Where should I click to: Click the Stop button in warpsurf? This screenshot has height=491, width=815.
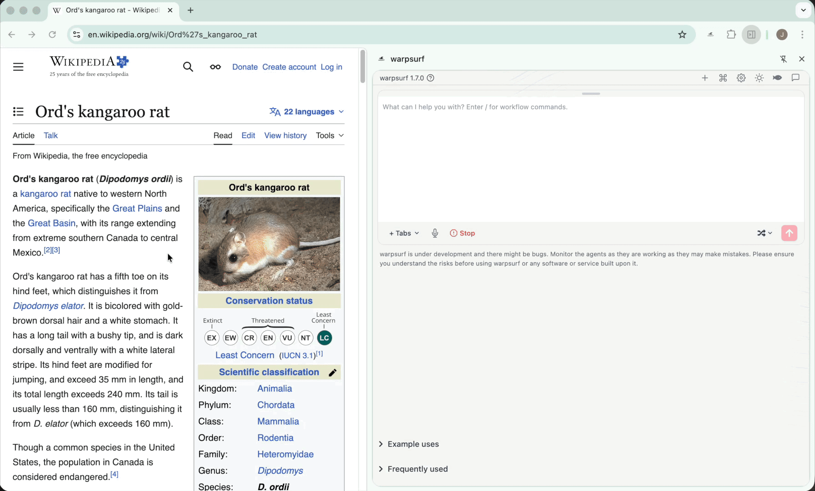pos(462,233)
